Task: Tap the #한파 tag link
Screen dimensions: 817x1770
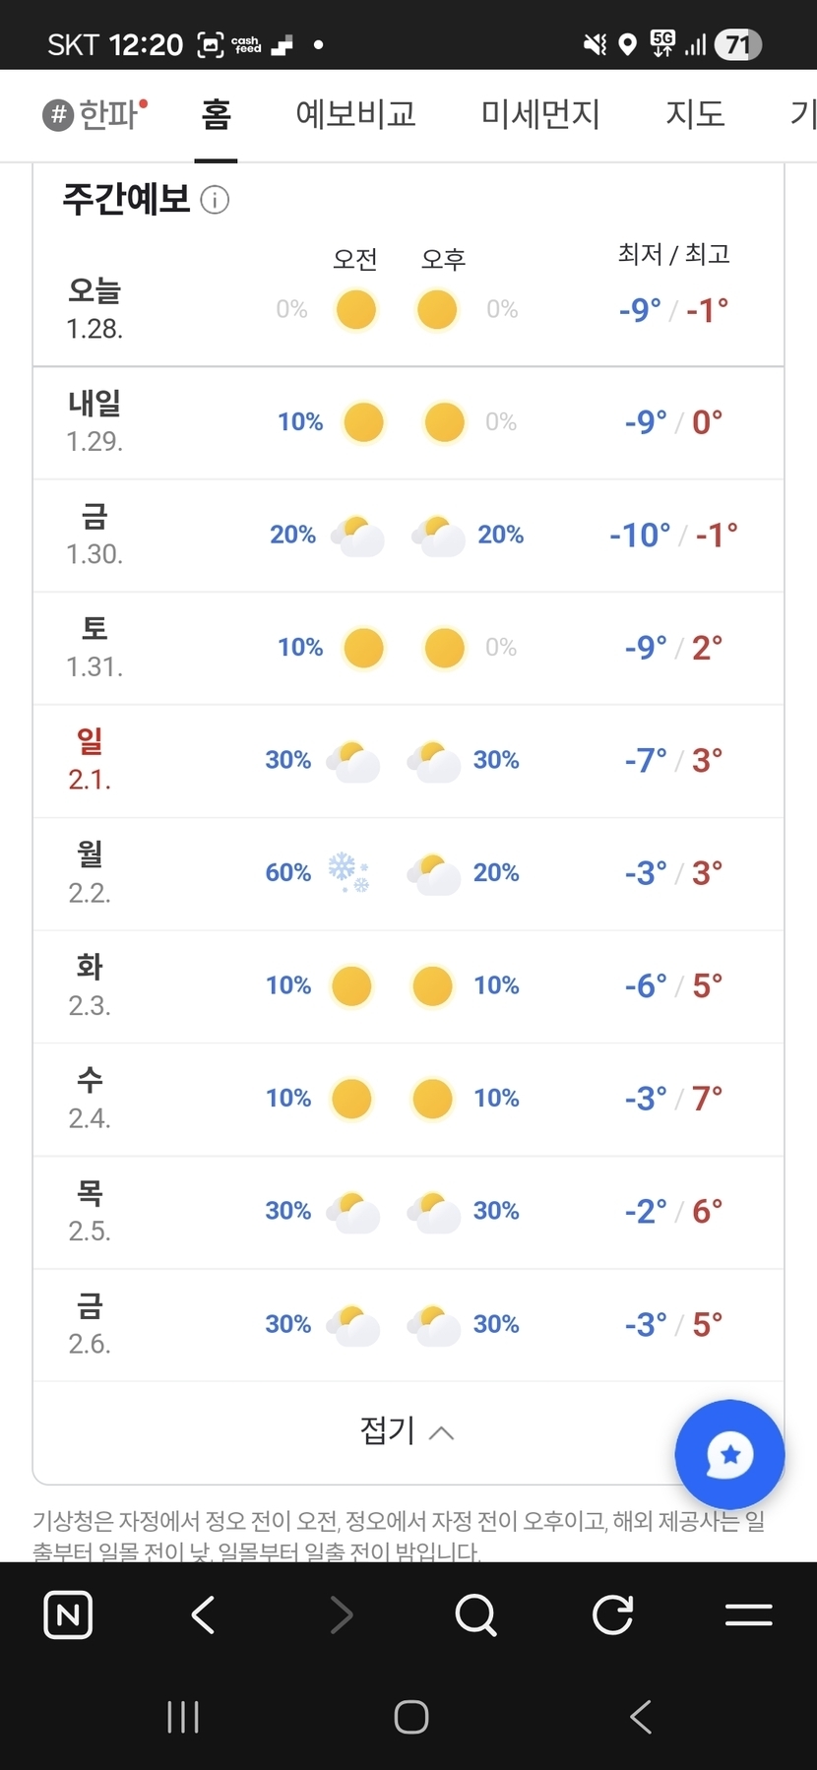Action: coord(94,114)
